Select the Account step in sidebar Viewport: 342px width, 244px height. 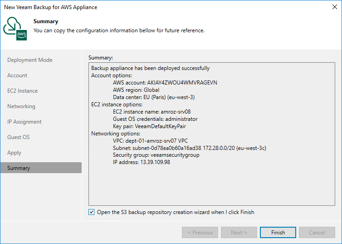coord(17,75)
